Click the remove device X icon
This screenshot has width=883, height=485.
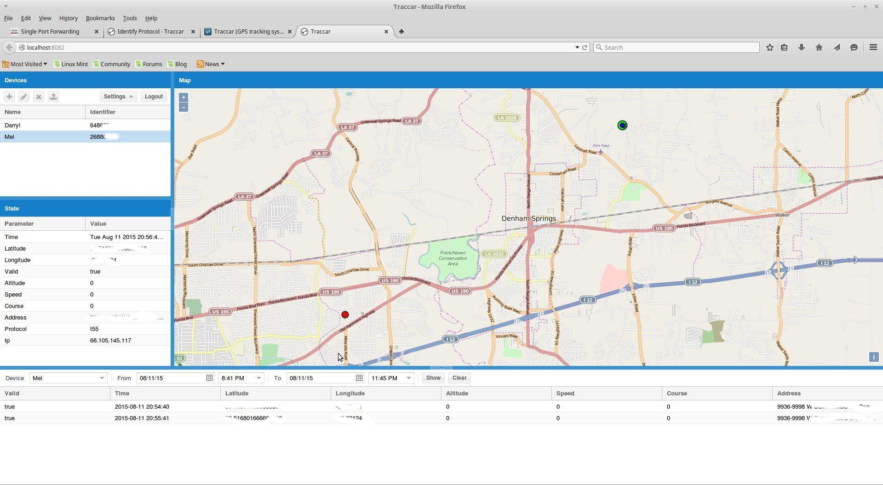click(x=39, y=97)
